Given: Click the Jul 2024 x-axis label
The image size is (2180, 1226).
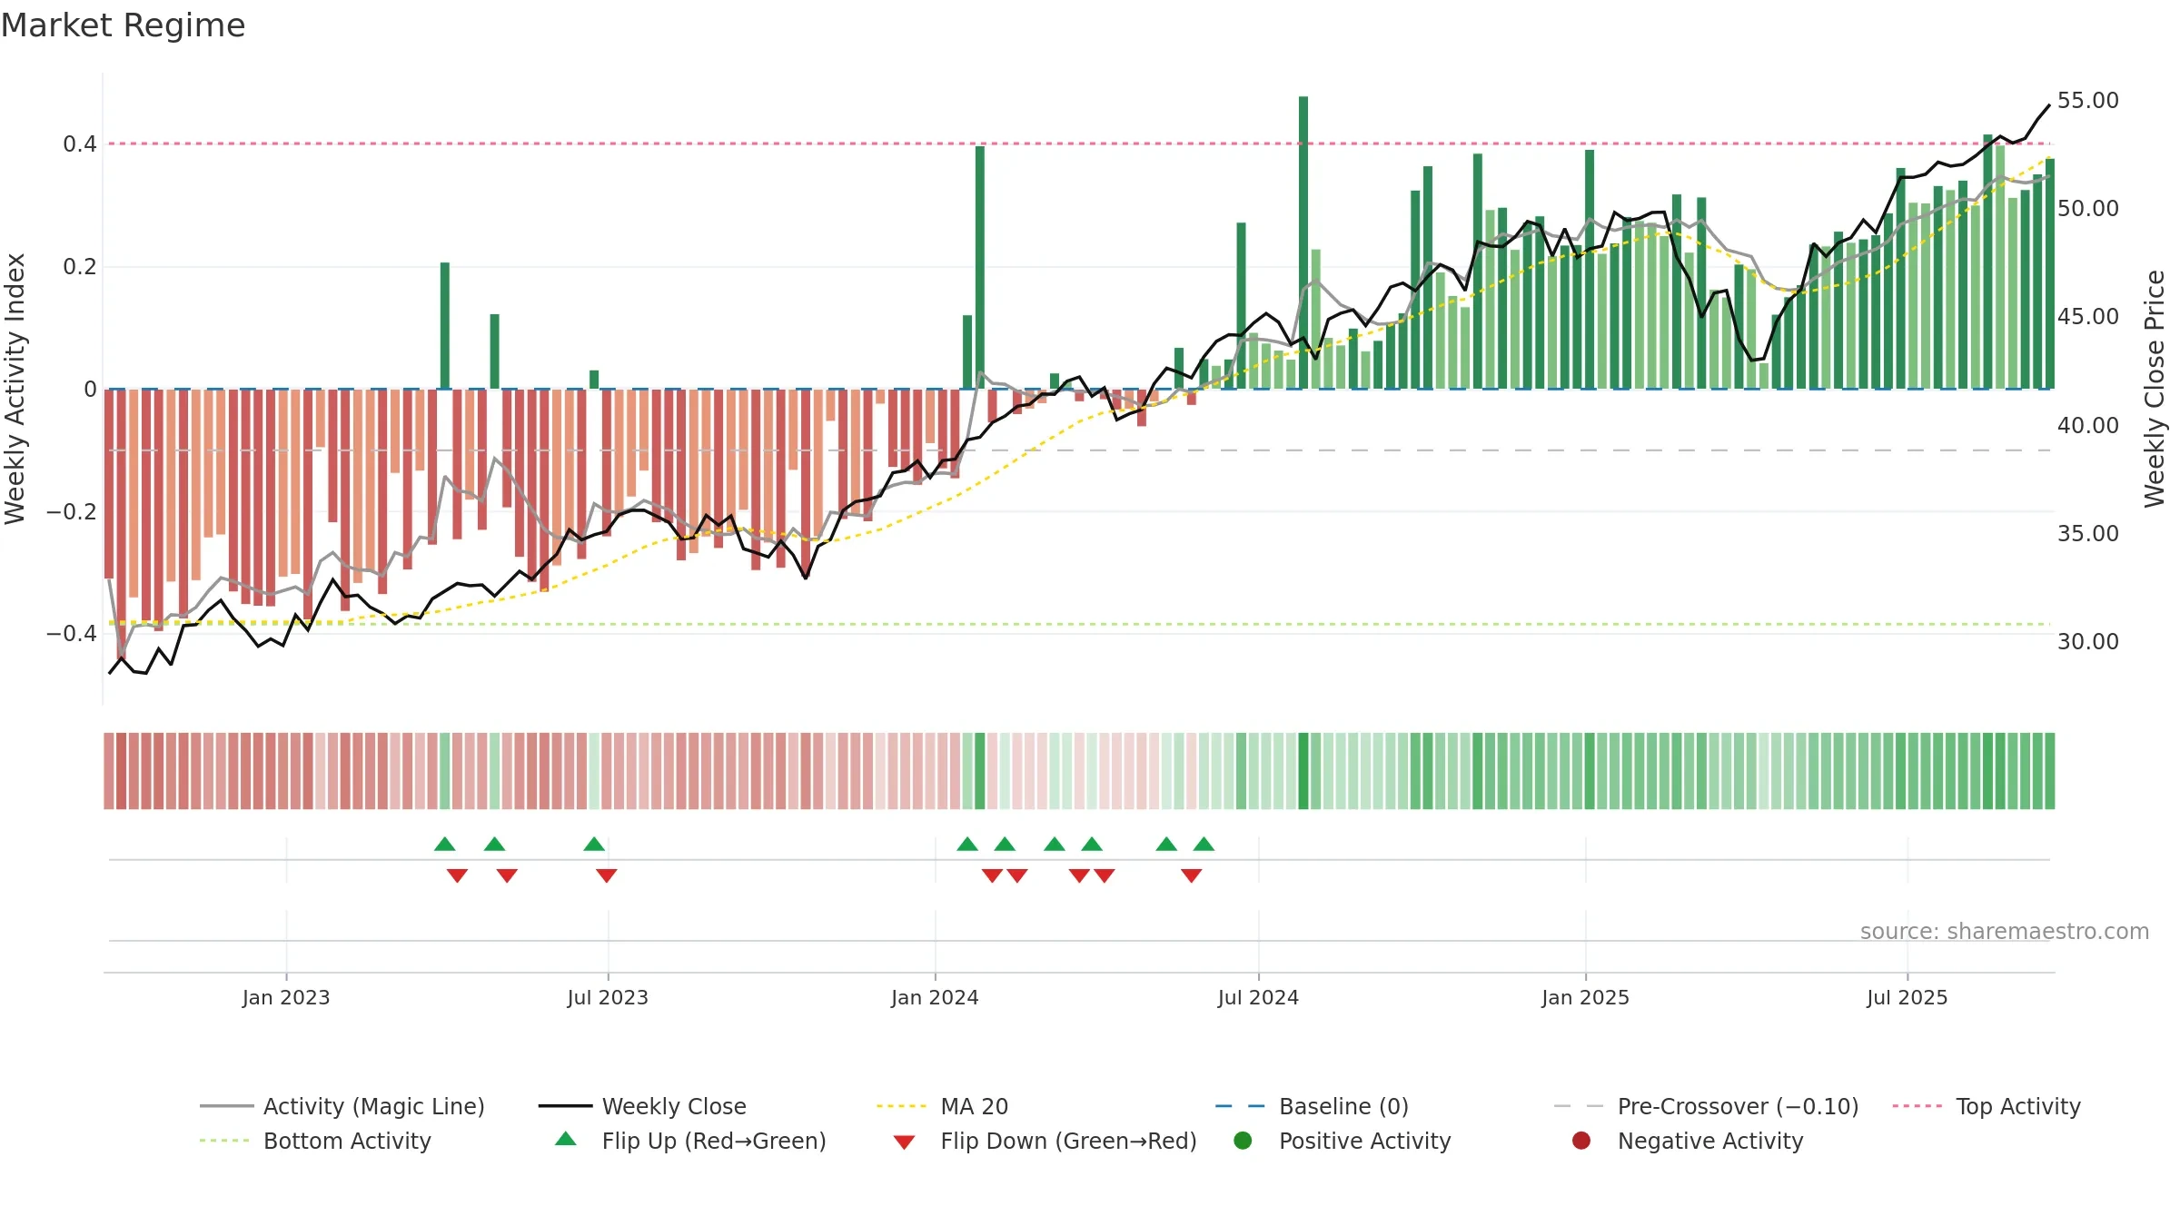Looking at the screenshot, I should 1258,997.
